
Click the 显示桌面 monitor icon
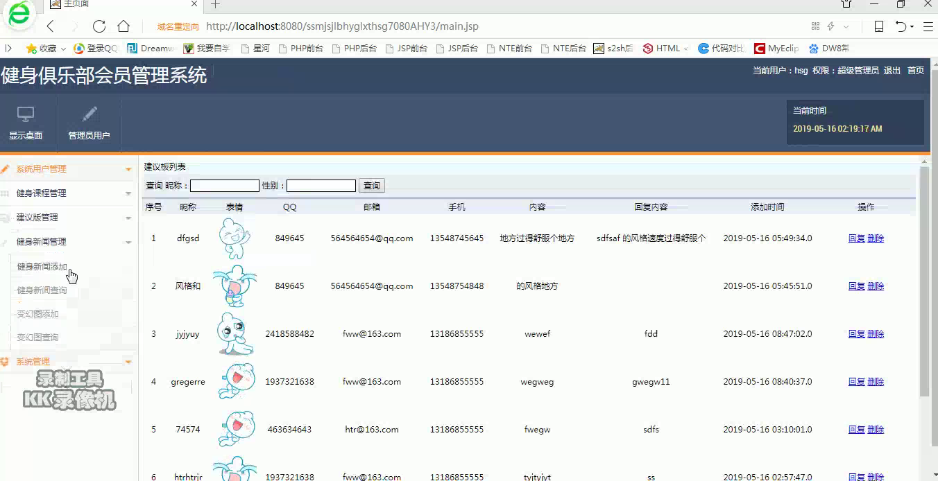tap(26, 114)
